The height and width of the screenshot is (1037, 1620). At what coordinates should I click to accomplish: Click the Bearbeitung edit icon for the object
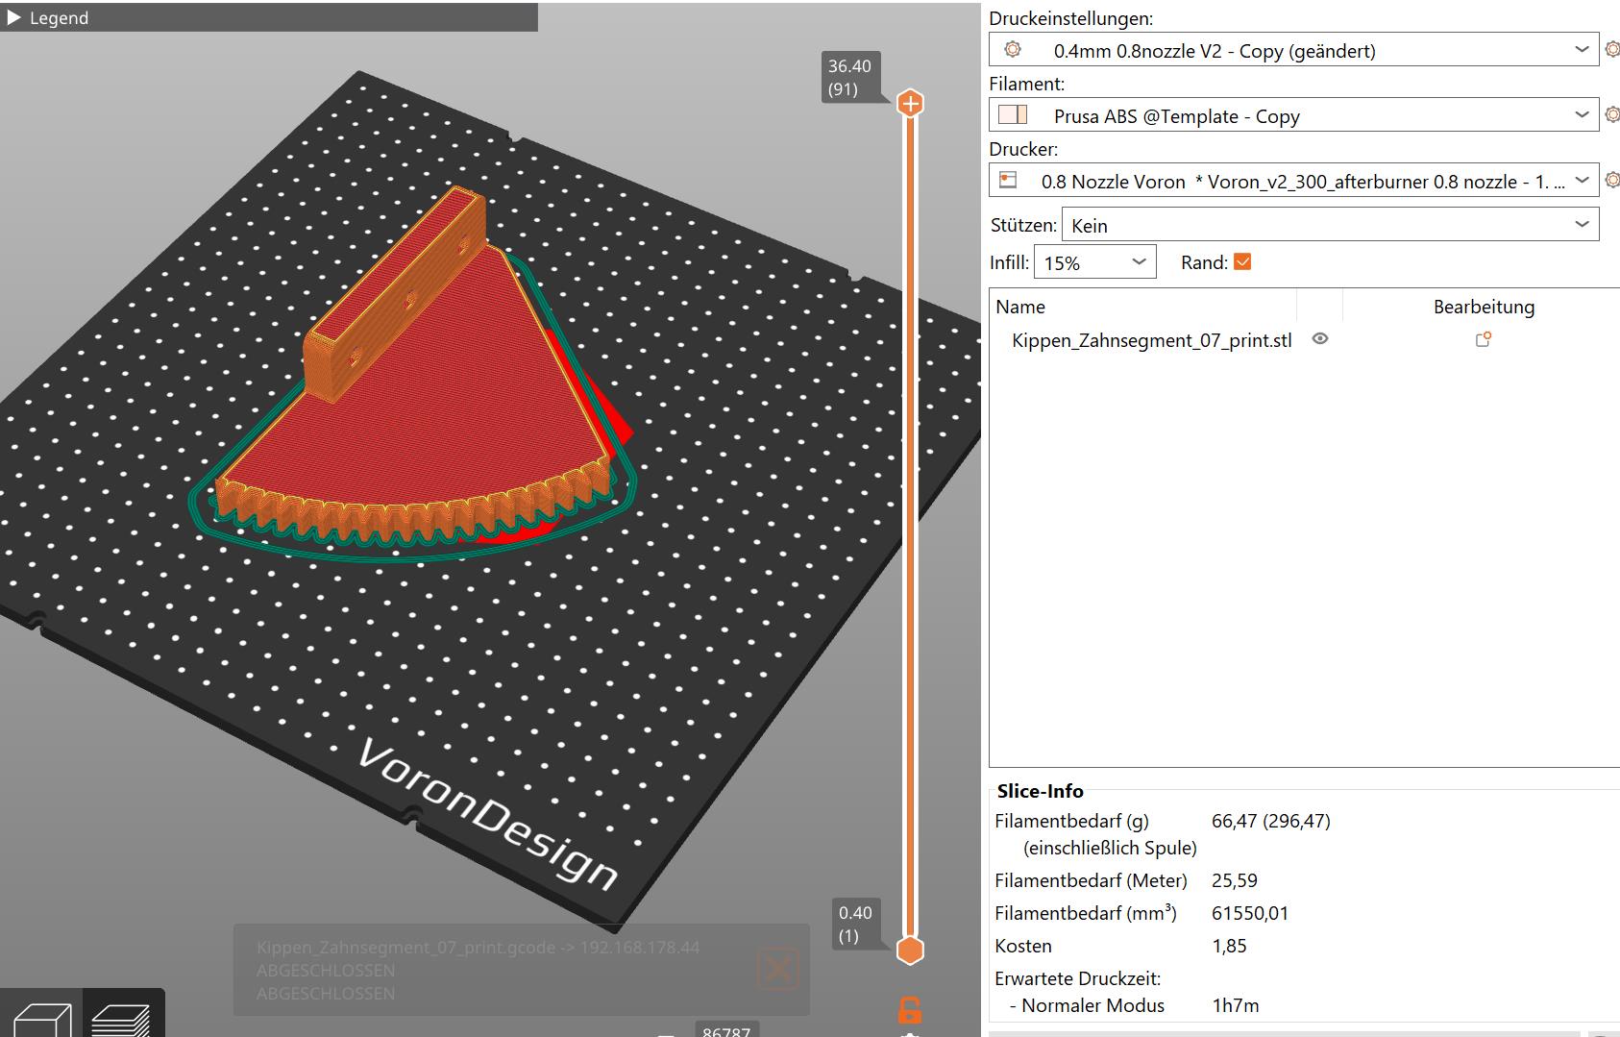pos(1484,339)
